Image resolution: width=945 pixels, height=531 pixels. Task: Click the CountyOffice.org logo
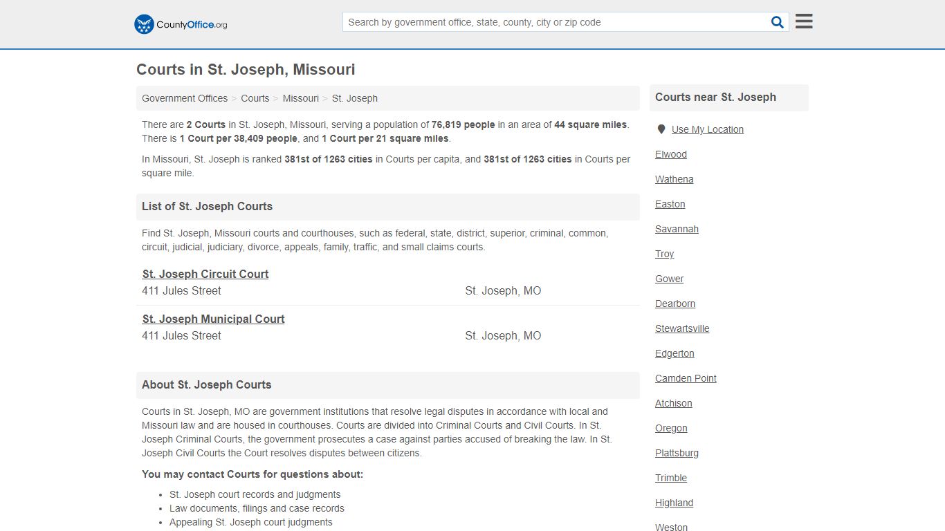[x=181, y=24]
